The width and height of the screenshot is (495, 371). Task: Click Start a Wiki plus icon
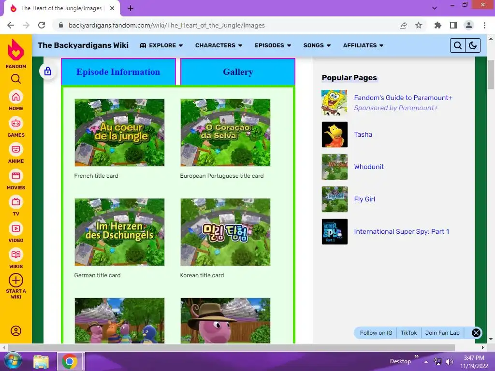(x=16, y=280)
